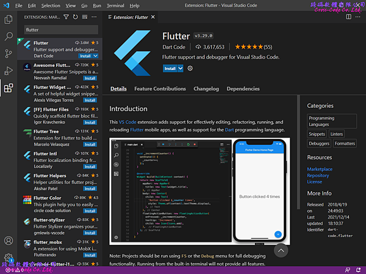Open the Run menu
This screenshot has height=274, width=366.
(x=97, y=5)
